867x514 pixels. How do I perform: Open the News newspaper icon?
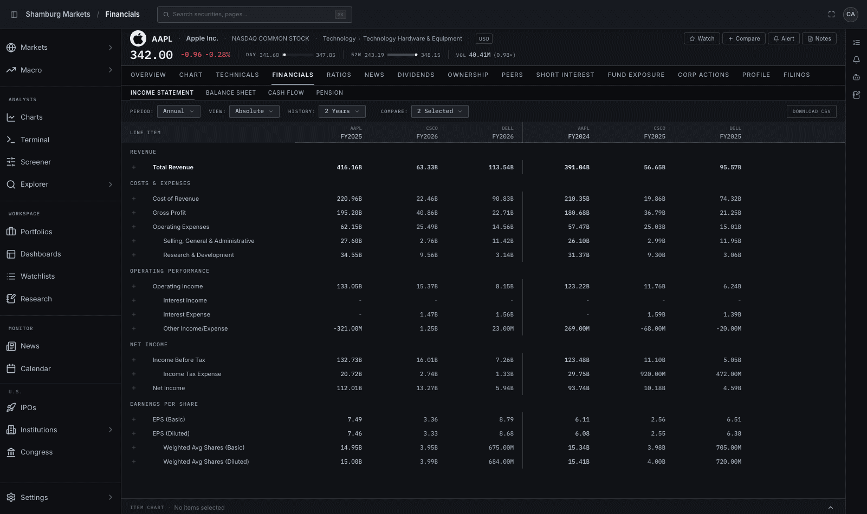point(11,346)
